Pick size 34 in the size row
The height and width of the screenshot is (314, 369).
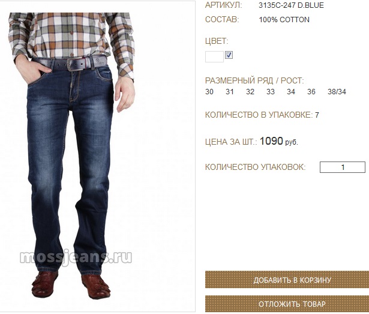coord(291,92)
